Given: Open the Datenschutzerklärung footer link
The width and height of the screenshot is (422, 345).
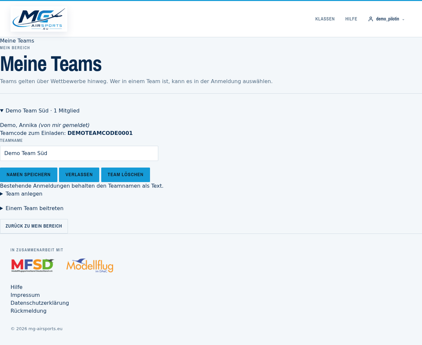Looking at the screenshot, I should [40, 303].
